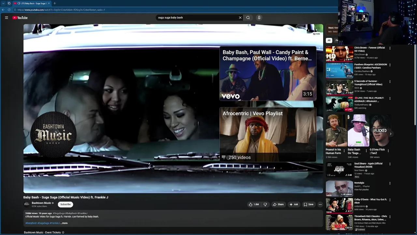This screenshot has height=235, width=417.
Task: Open options for 0.01ms Flick short
Action: pos(388,151)
